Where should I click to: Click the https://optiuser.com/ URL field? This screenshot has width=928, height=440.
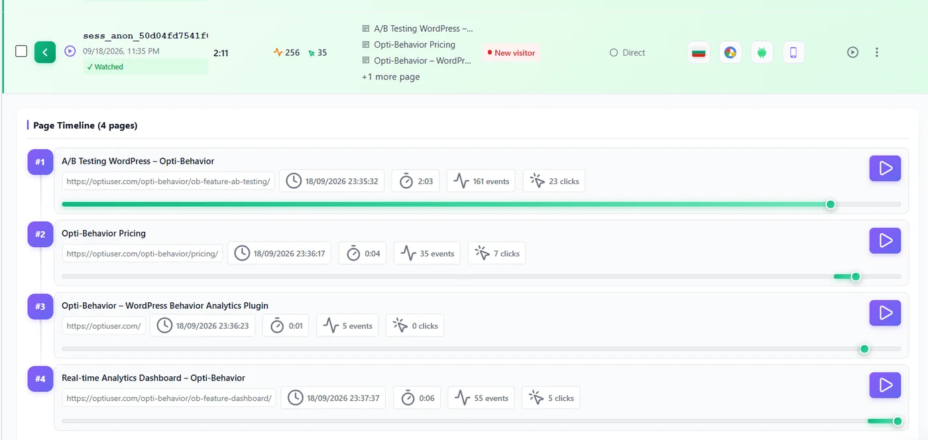(x=104, y=326)
